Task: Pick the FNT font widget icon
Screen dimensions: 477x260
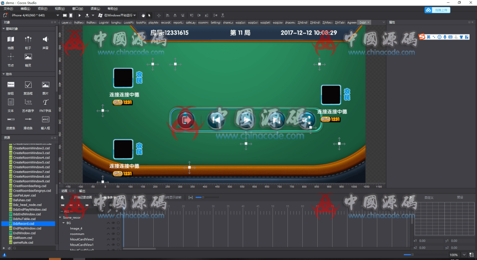Action: coord(45,102)
